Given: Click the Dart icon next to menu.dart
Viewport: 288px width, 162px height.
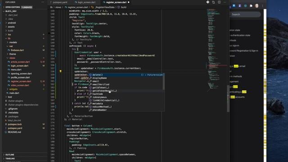Looking at the screenshot, I should tap(9, 70).
